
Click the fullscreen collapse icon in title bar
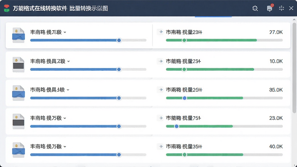tap(281, 8)
